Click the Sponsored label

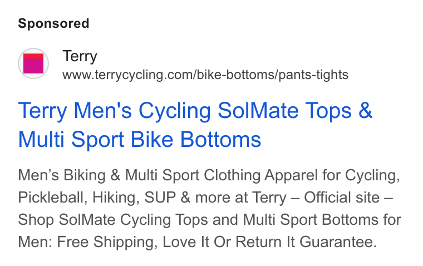[x=53, y=23]
